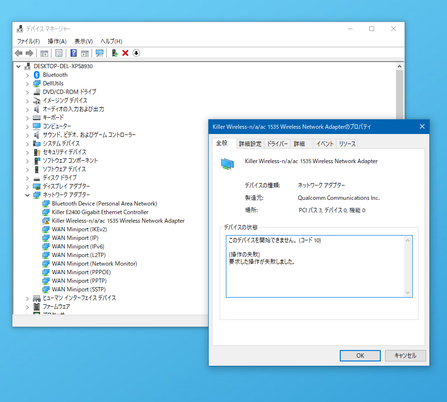Collapse the ネットワーク アダプター category
447x402 pixels.
click(27, 195)
